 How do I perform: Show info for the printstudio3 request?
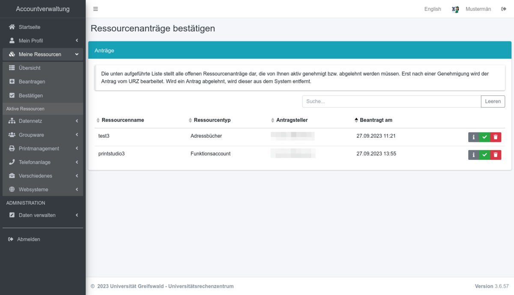[473, 155]
